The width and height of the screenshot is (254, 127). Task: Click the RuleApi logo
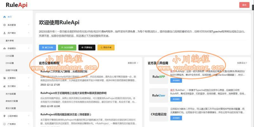17,5
